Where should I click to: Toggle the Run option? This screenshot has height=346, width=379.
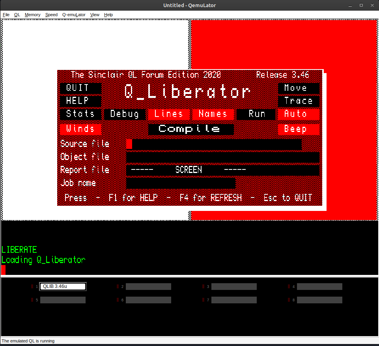point(256,114)
